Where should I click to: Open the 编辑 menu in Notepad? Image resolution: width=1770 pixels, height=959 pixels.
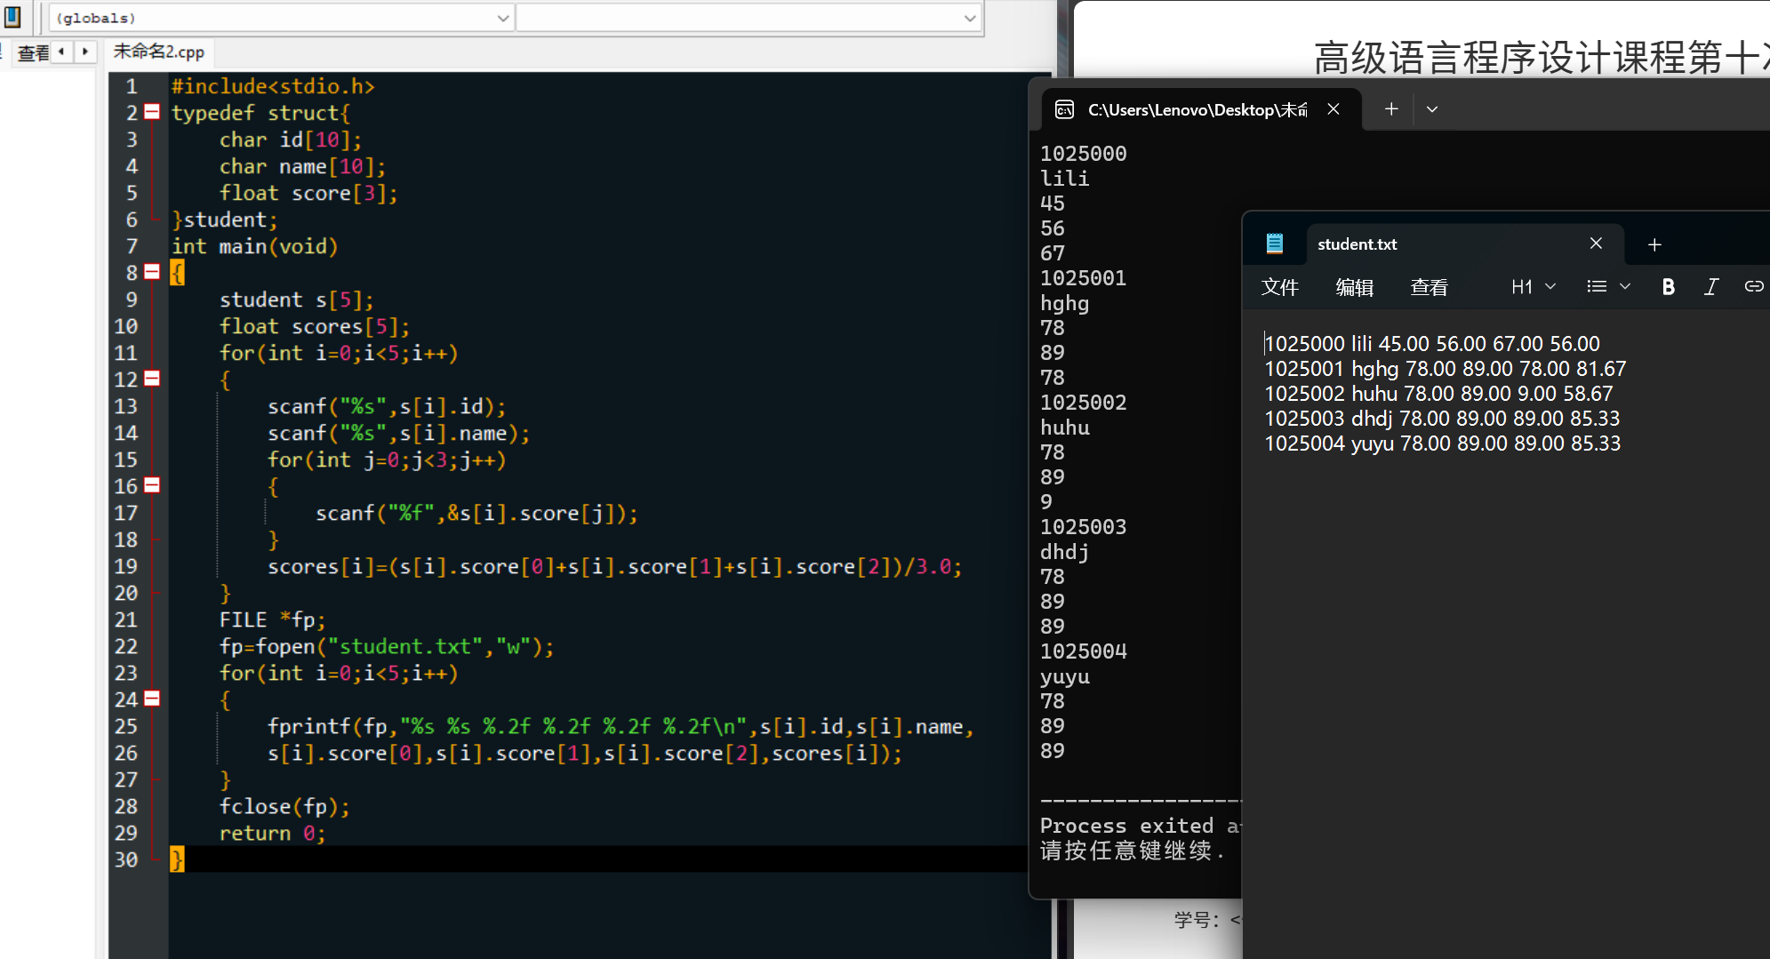tap(1355, 287)
